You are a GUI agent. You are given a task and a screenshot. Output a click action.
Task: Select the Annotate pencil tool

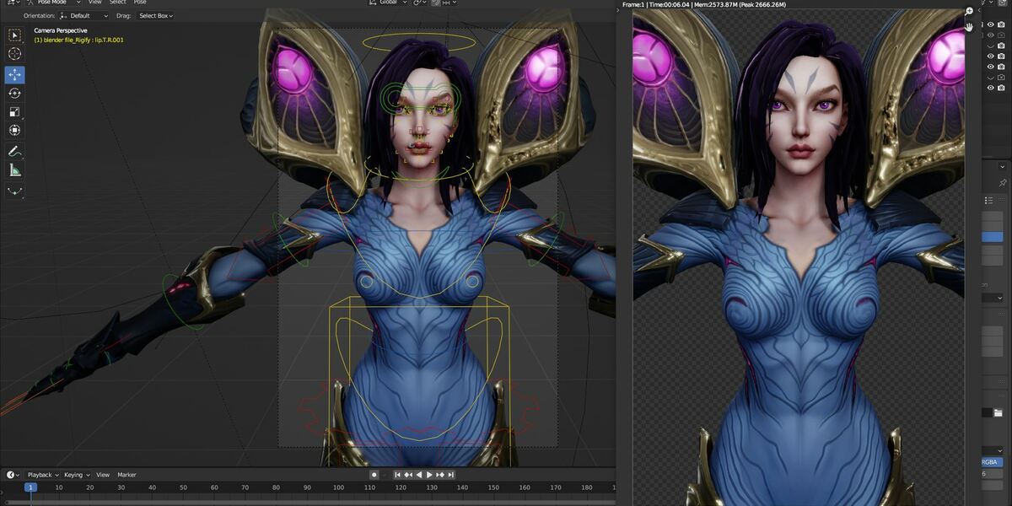pyautogui.click(x=14, y=152)
